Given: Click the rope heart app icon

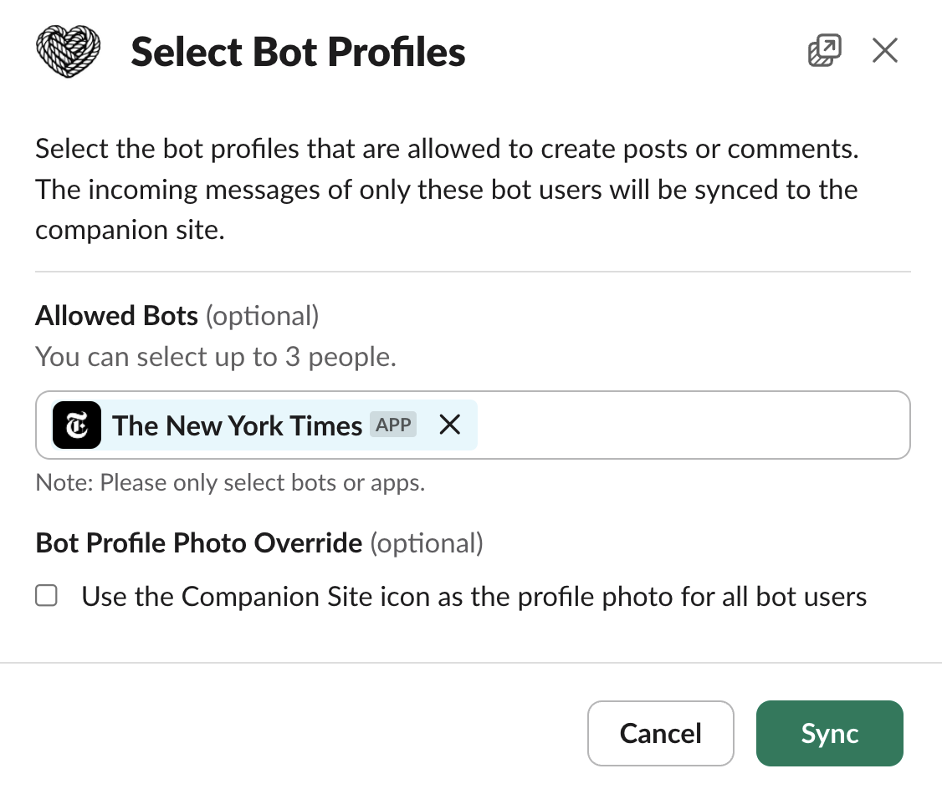Looking at the screenshot, I should coord(68,52).
